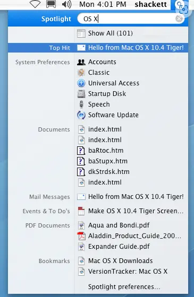This screenshot has height=297, width=194.
Task: Open VersionTracker: Mac OS X bookmark
Action: point(128,272)
